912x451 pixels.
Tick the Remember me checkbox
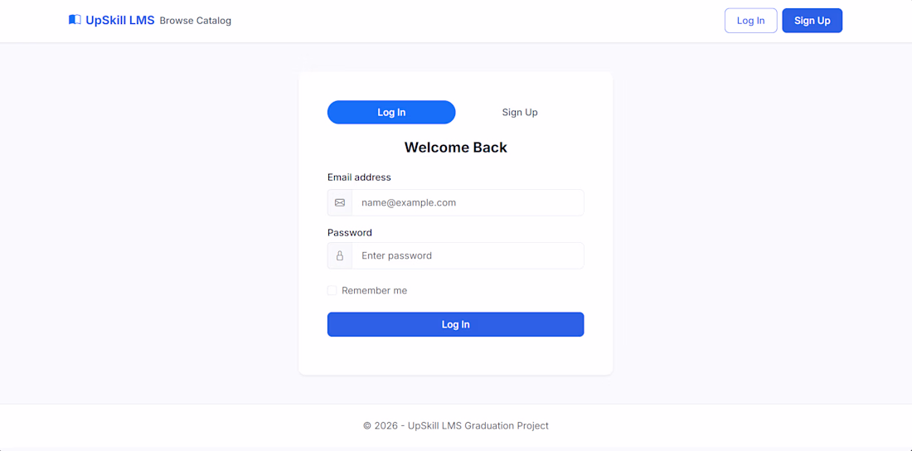pyautogui.click(x=332, y=290)
